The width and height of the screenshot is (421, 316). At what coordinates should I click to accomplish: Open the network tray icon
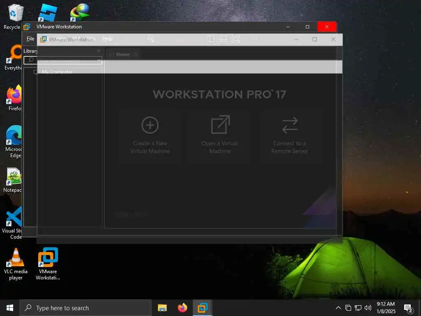point(358,308)
